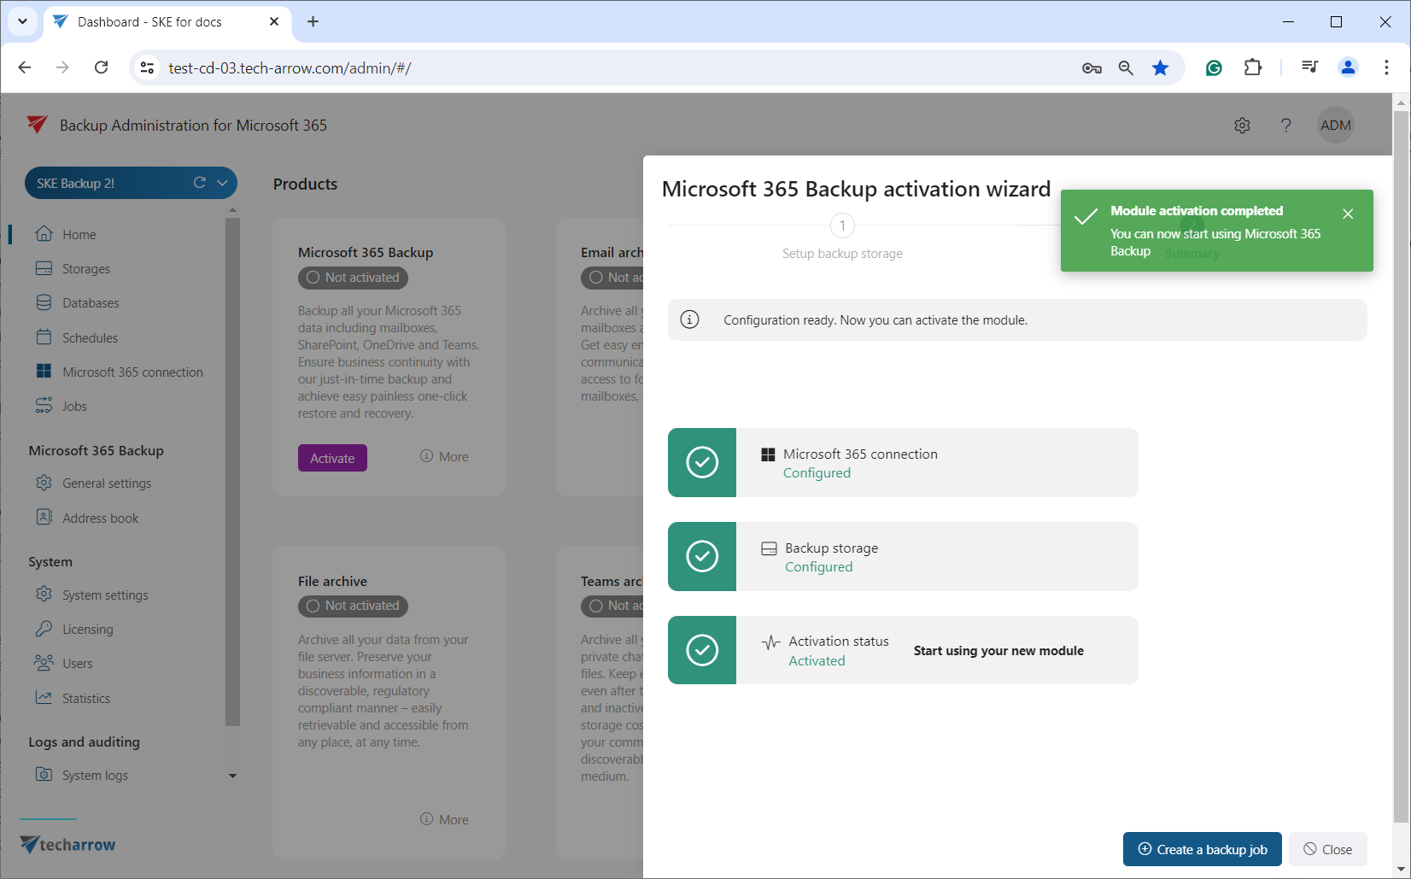Open Storages in the sidebar

85,269
